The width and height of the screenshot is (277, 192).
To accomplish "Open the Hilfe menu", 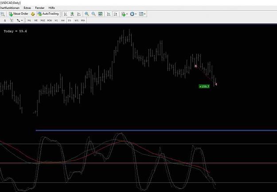I will tap(51, 8).
